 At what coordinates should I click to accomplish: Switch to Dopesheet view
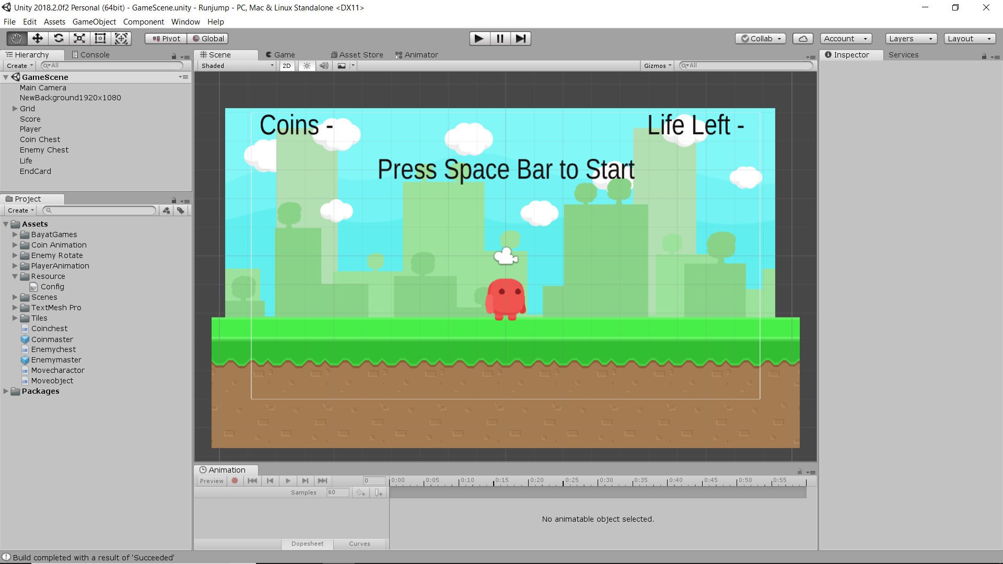(x=308, y=544)
